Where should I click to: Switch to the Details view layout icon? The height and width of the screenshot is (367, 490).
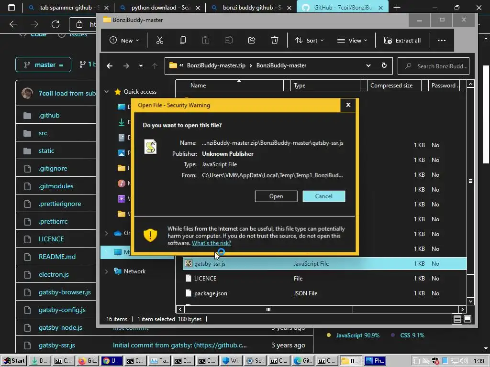[x=457, y=319]
